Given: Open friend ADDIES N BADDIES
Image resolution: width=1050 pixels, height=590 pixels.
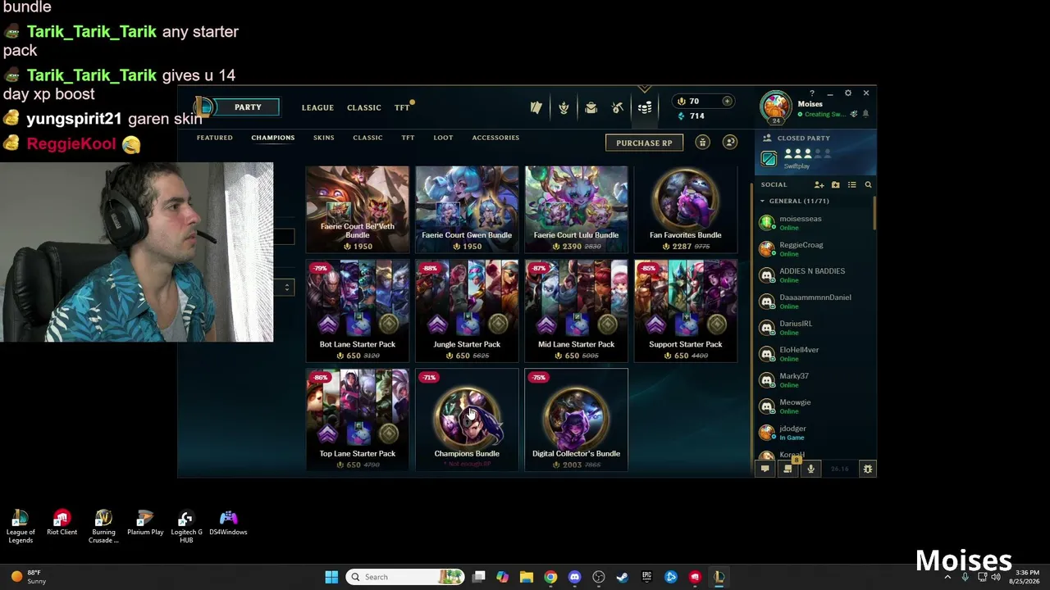Looking at the screenshot, I should click(x=814, y=275).
